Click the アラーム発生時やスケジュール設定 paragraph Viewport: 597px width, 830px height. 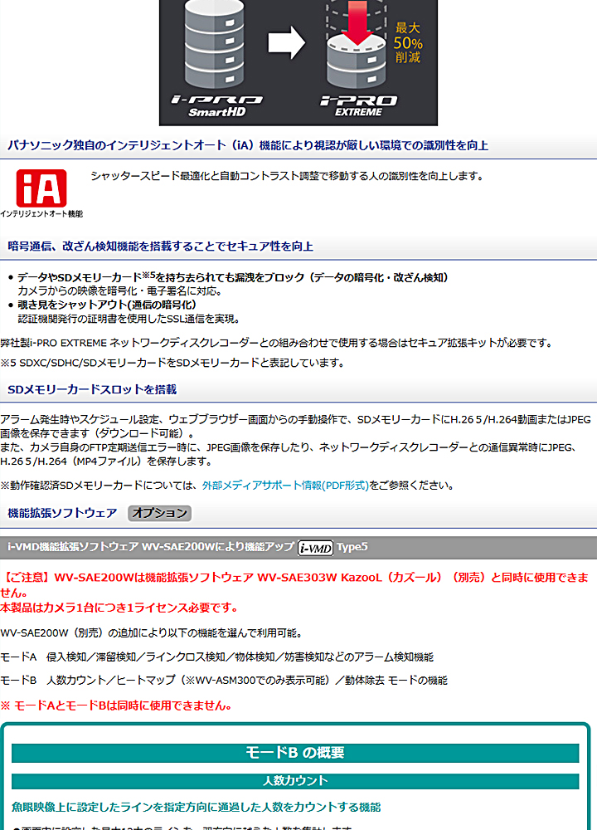tap(296, 427)
